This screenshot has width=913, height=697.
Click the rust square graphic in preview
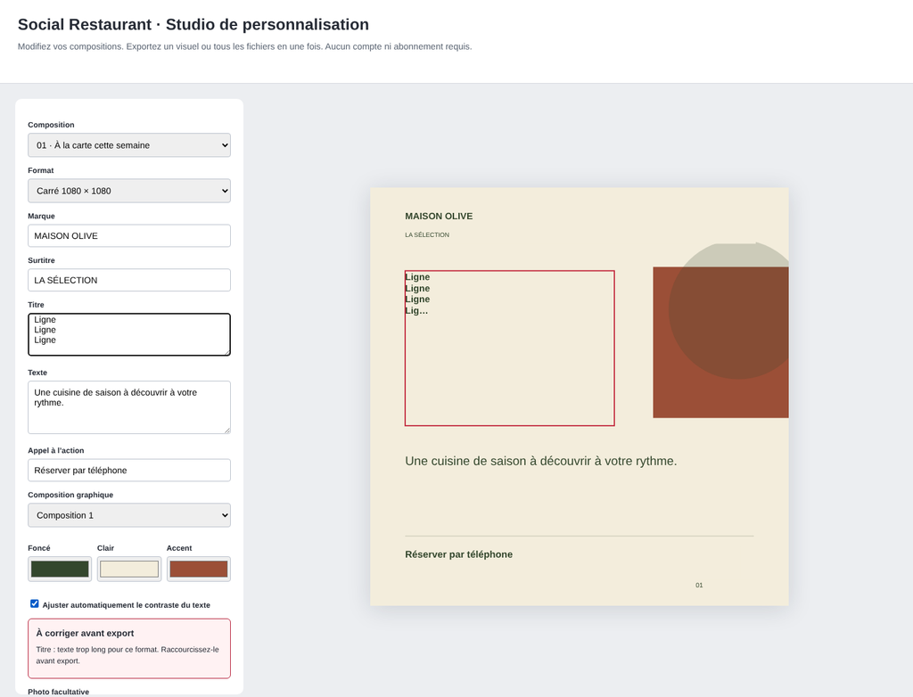(720, 342)
